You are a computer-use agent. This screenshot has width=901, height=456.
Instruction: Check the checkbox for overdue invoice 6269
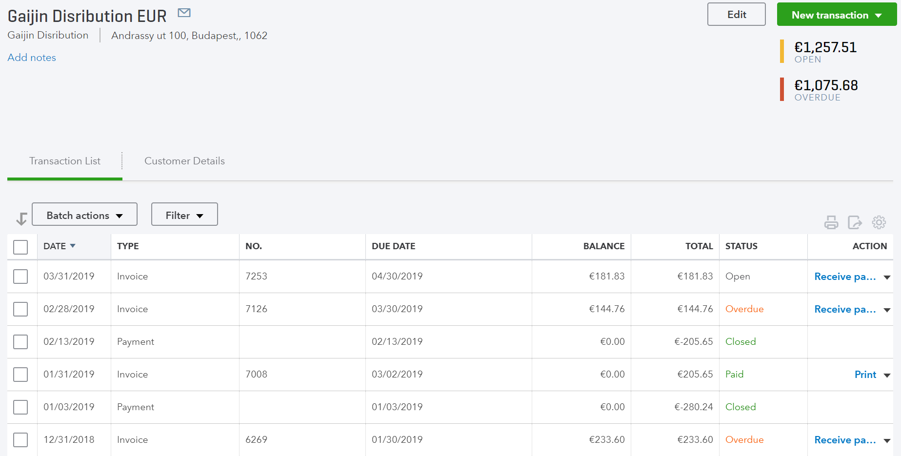[20, 439]
